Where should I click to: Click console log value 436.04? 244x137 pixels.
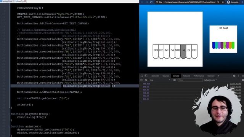click(146, 99)
